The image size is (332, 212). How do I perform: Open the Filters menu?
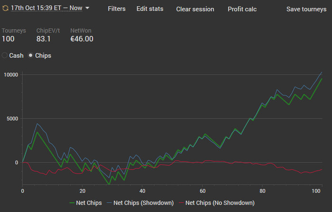coord(117,9)
